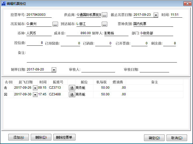Expand the 制单日期 date dropdown
193x144 pixels.
click(x=54, y=70)
